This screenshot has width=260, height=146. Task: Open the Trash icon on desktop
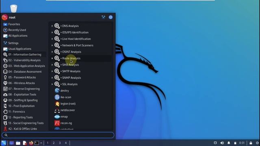tap(13, 9)
